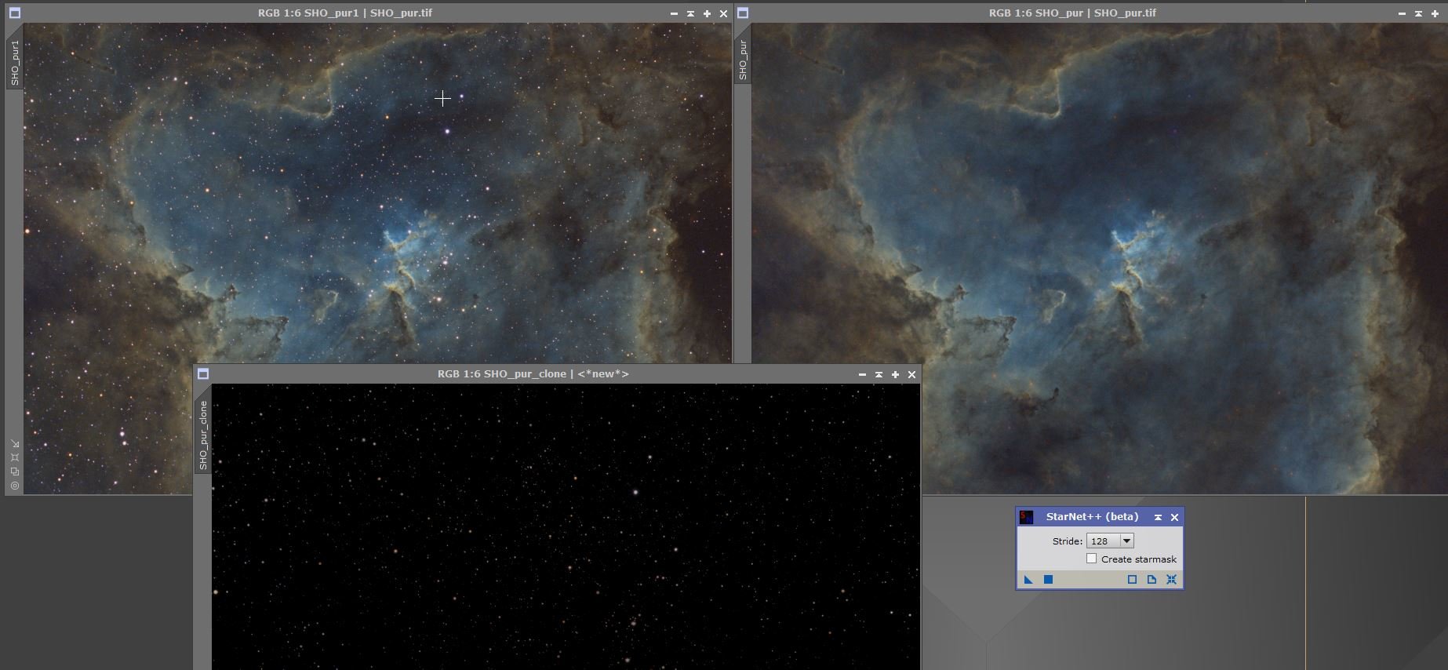Select the SHO_pur1 view identifier tab

point(15,63)
